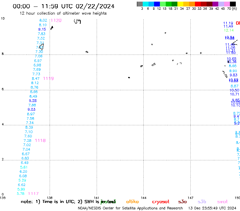The image size is (240, 211).
Task: Select swot pass number 1118
Action: click(x=40, y=141)
